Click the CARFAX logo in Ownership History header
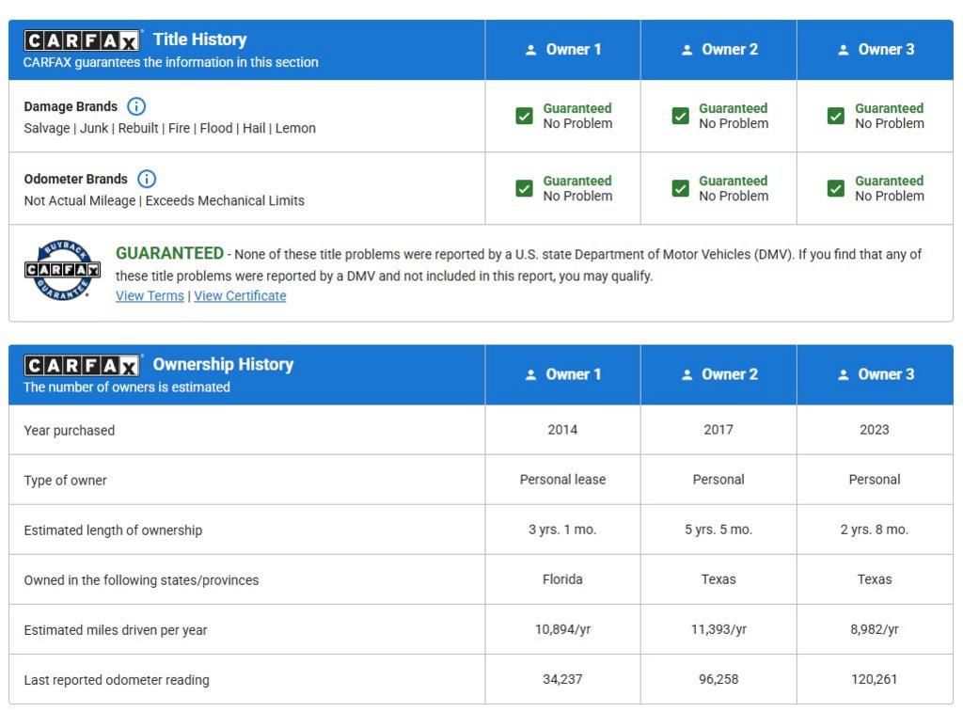The image size is (963, 712). click(x=83, y=365)
